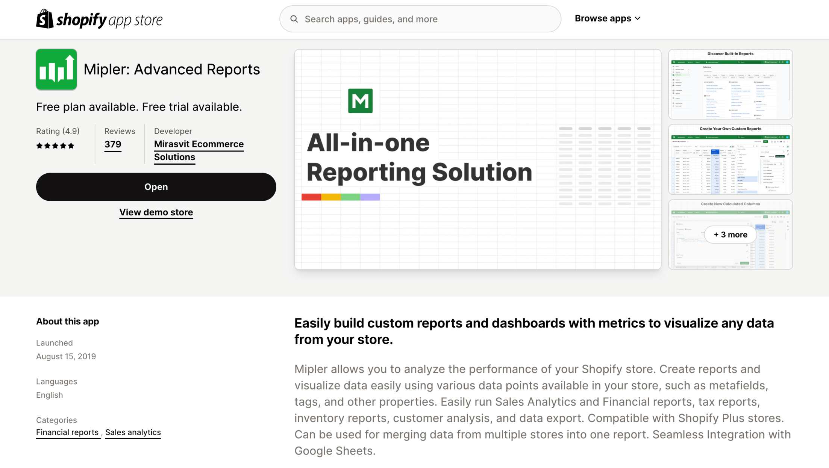The width and height of the screenshot is (829, 468).
Task: Click the green M logo in main image
Action: point(360,101)
